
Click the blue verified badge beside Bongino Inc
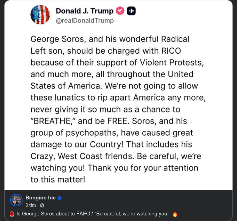(60, 198)
